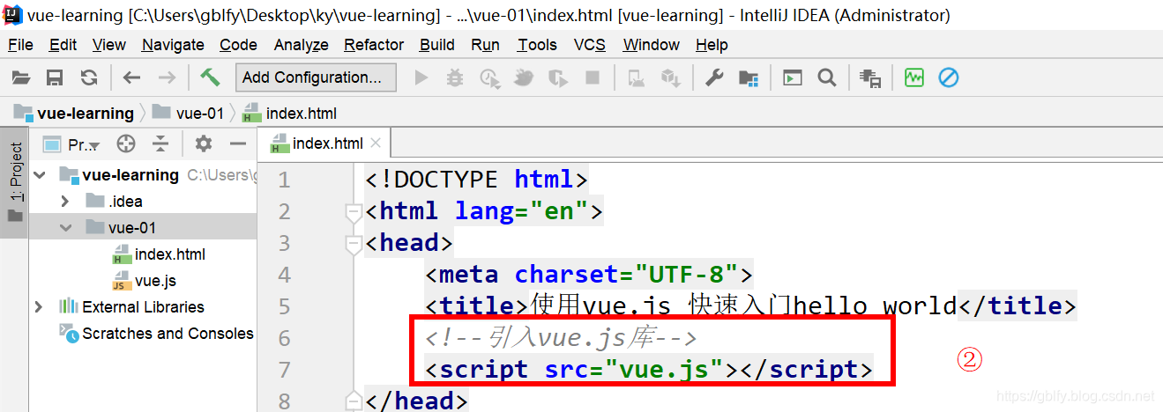1163x412 pixels.
Task: Open the Code menu
Action: [x=239, y=45]
